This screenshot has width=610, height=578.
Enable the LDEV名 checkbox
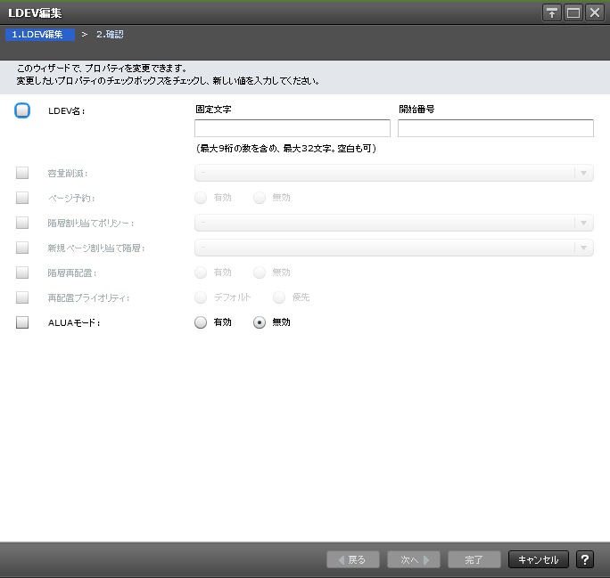tap(22, 110)
